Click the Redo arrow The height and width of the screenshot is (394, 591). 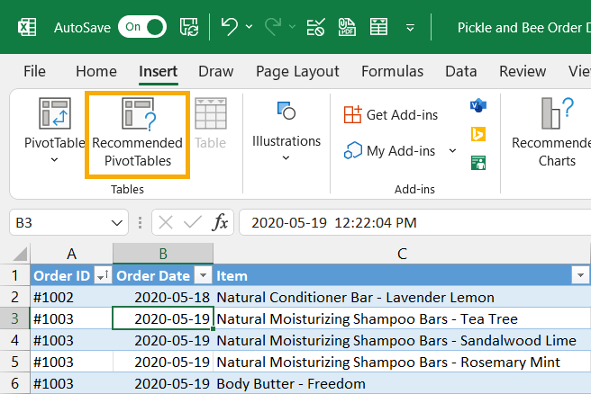tap(273, 27)
